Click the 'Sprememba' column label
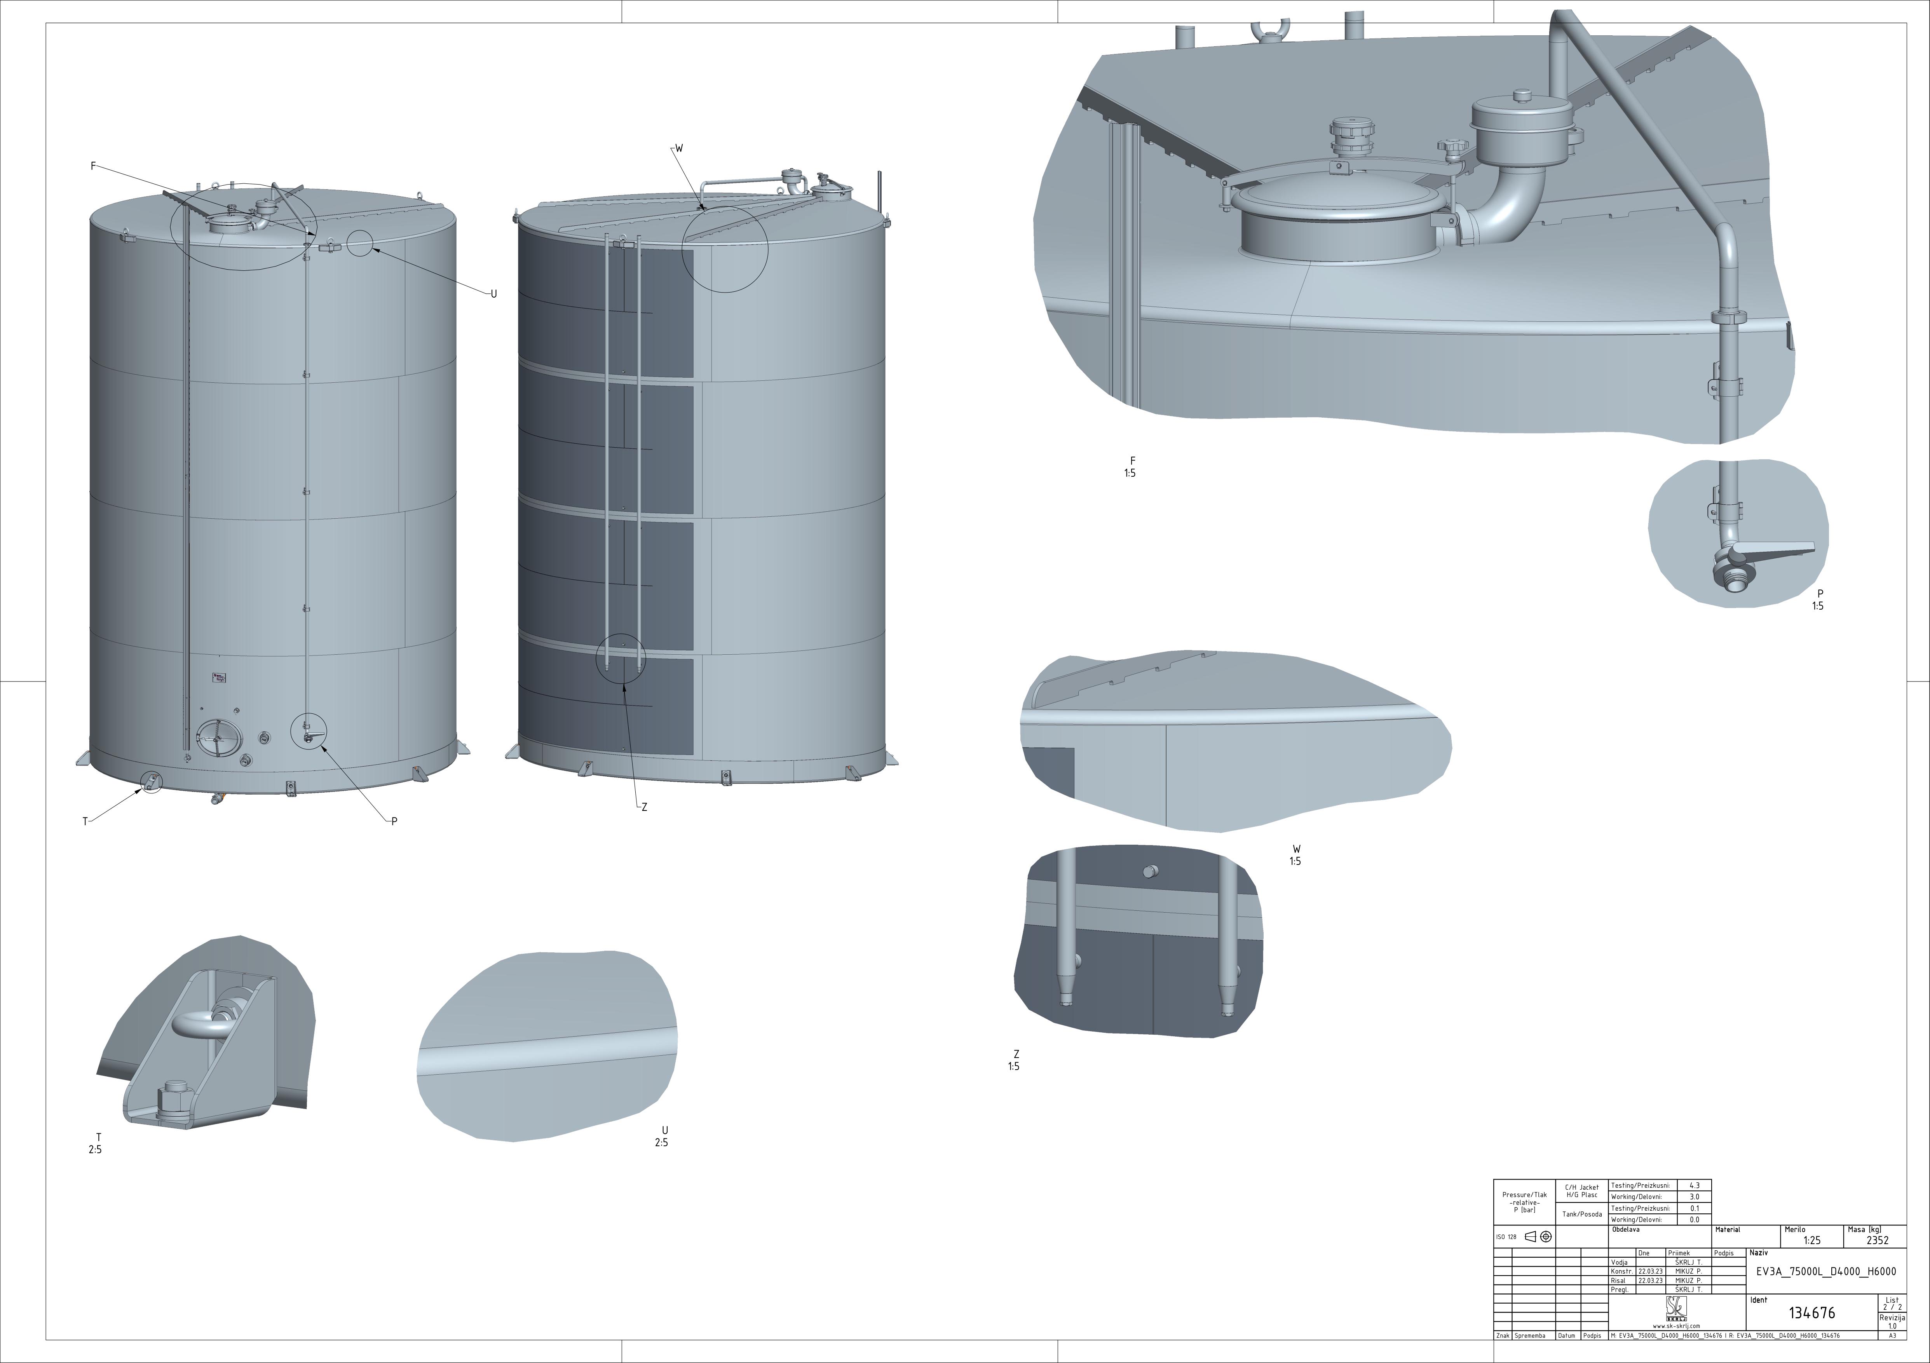 [x=1530, y=1335]
